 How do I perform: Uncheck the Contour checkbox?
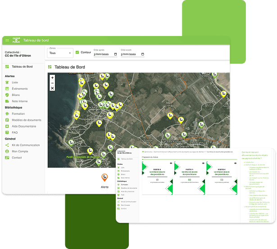point(77,53)
